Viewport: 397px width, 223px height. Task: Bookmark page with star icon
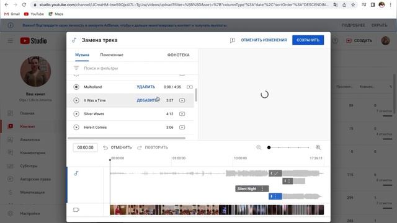point(353,5)
